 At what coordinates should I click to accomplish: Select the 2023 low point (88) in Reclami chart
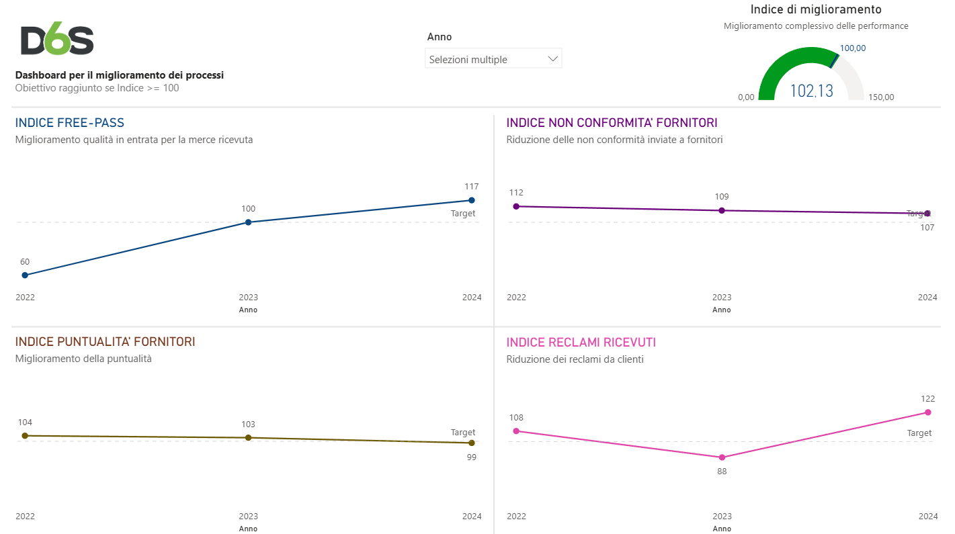click(722, 457)
